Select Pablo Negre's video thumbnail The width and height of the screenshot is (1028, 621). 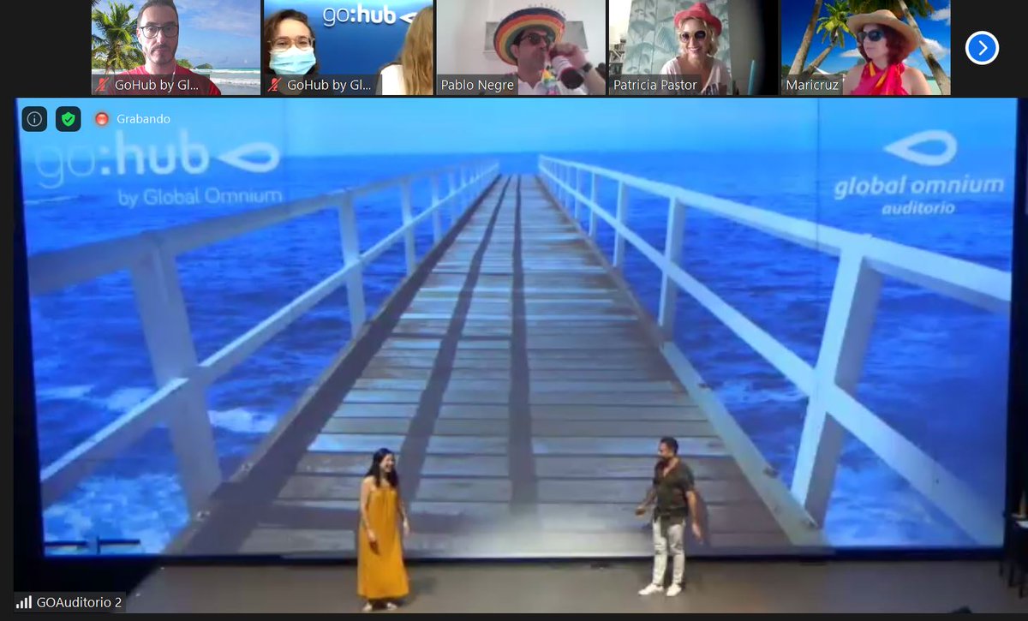pyautogui.click(x=520, y=47)
